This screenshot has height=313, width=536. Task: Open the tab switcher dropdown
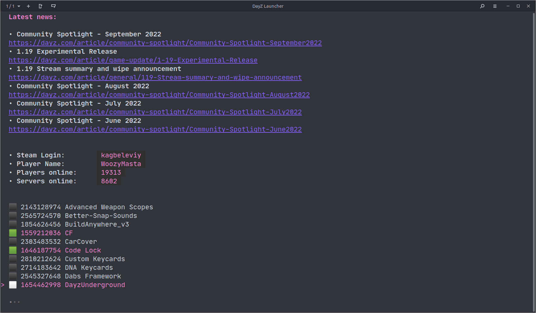pyautogui.click(x=13, y=6)
